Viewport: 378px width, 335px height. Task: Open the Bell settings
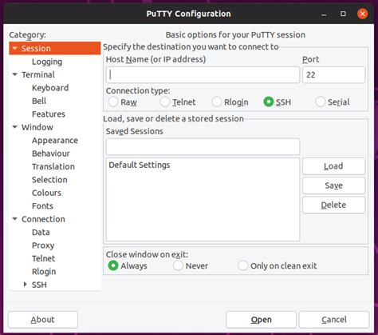coord(39,101)
